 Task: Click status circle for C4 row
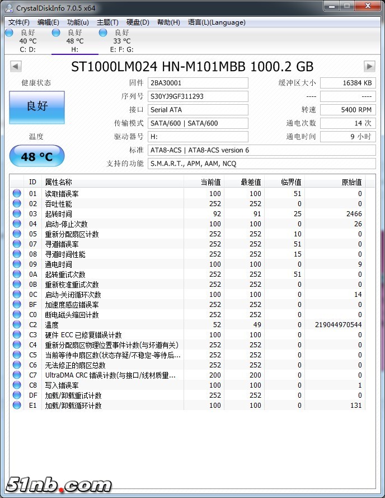tap(17, 345)
